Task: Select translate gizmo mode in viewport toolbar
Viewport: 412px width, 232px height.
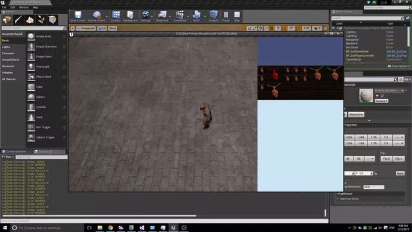Action: [x=244, y=28]
